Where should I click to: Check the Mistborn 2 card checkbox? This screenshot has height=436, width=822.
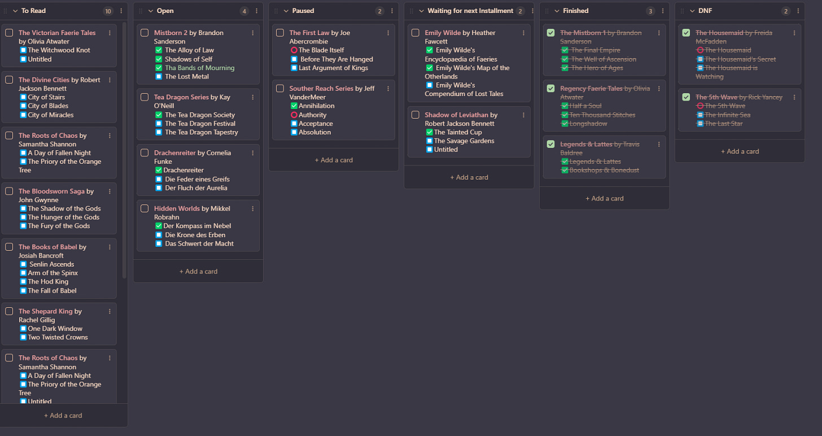pyautogui.click(x=145, y=33)
